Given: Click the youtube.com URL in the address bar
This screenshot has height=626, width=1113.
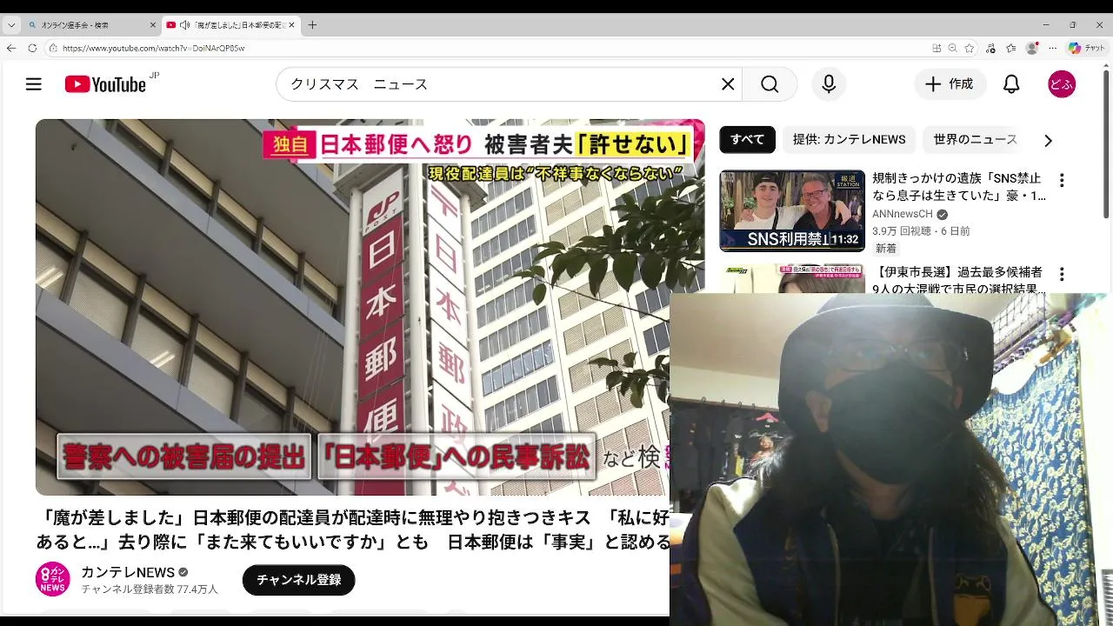Looking at the screenshot, I should click(x=153, y=49).
